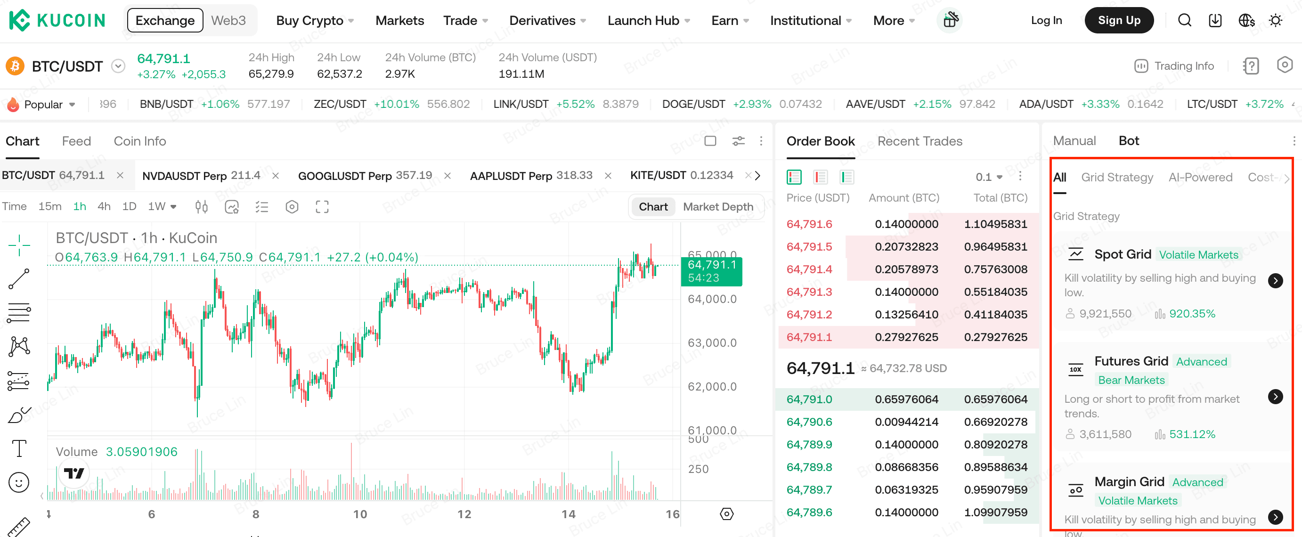Select the AI-Powered bot tab
The image size is (1302, 537).
click(x=1200, y=177)
